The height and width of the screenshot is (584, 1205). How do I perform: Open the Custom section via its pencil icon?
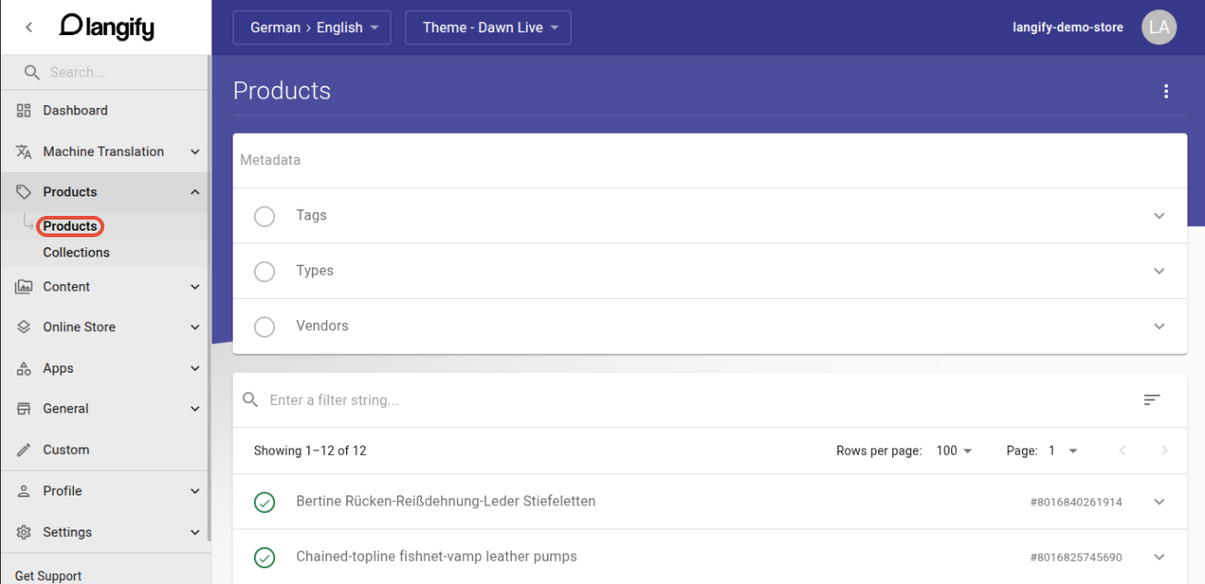[24, 449]
